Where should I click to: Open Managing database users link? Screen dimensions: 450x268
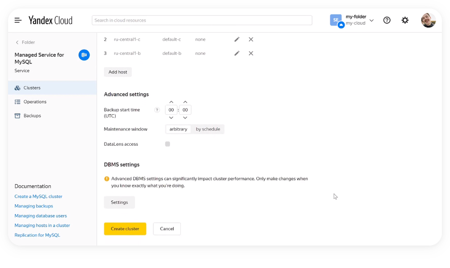tap(41, 216)
